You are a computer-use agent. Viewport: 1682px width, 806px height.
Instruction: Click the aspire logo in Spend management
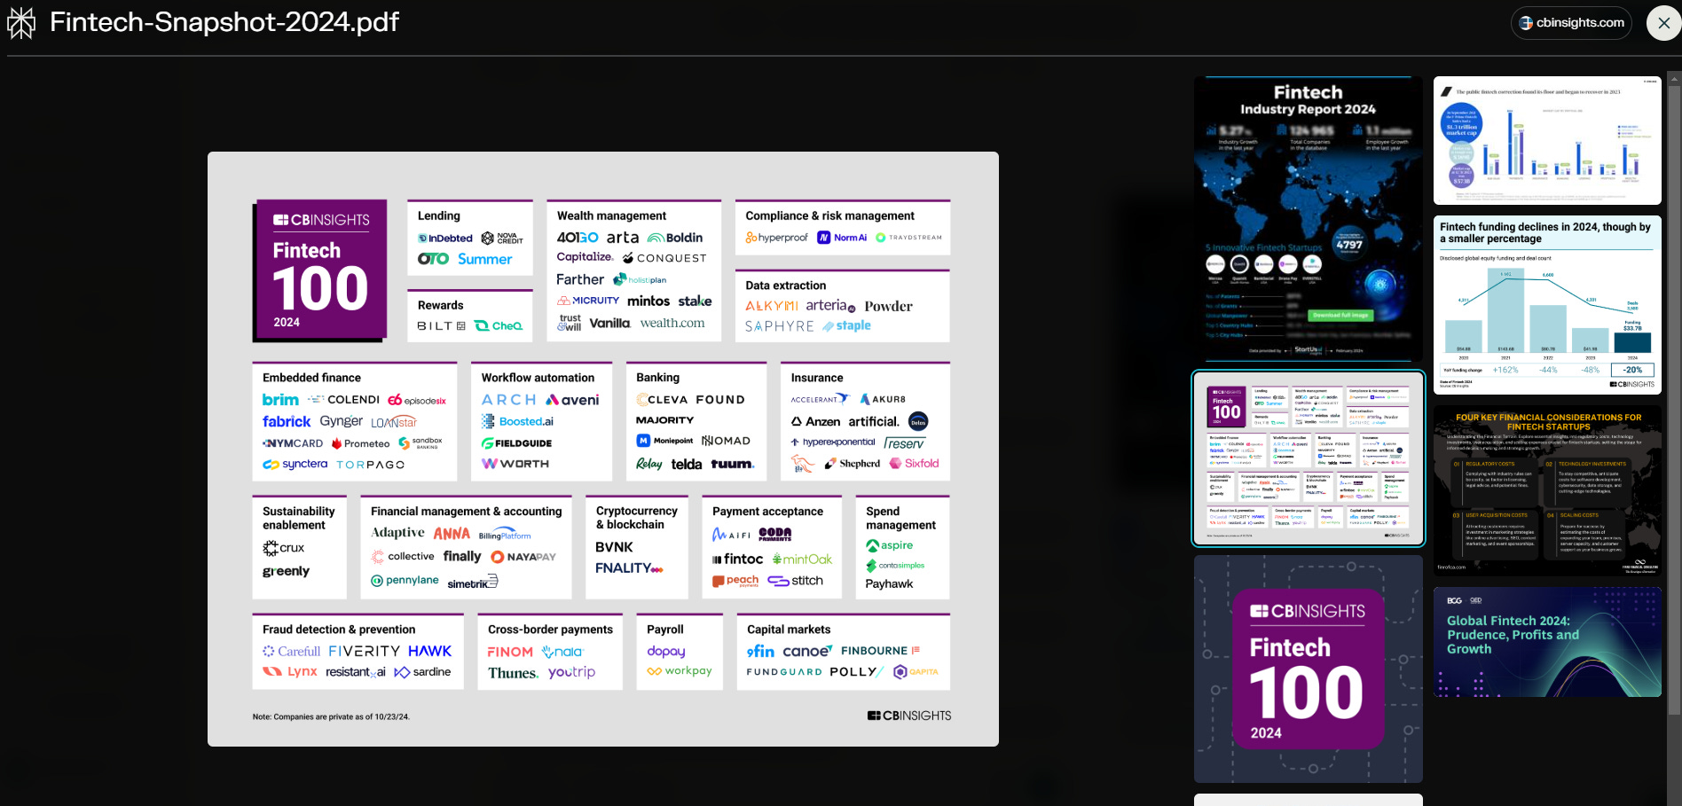click(889, 545)
